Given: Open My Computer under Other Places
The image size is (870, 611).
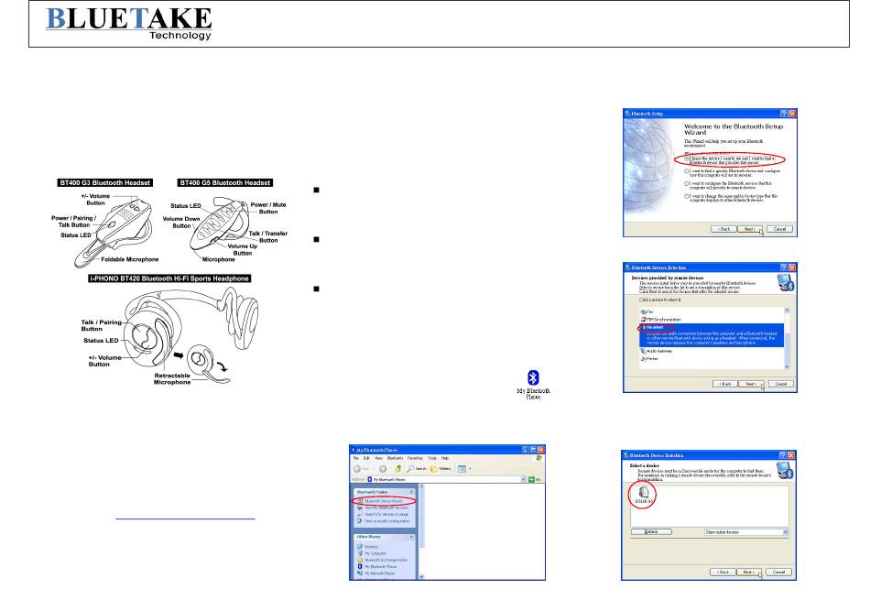Looking at the screenshot, I should 372,553.
